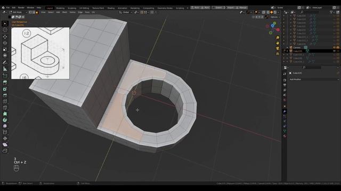Open the Render properties tab
Image resolution: width=341 pixels, height=191 pixels.
click(285, 80)
